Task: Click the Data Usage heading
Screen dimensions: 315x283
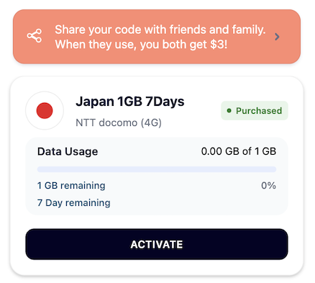Action: (68, 152)
